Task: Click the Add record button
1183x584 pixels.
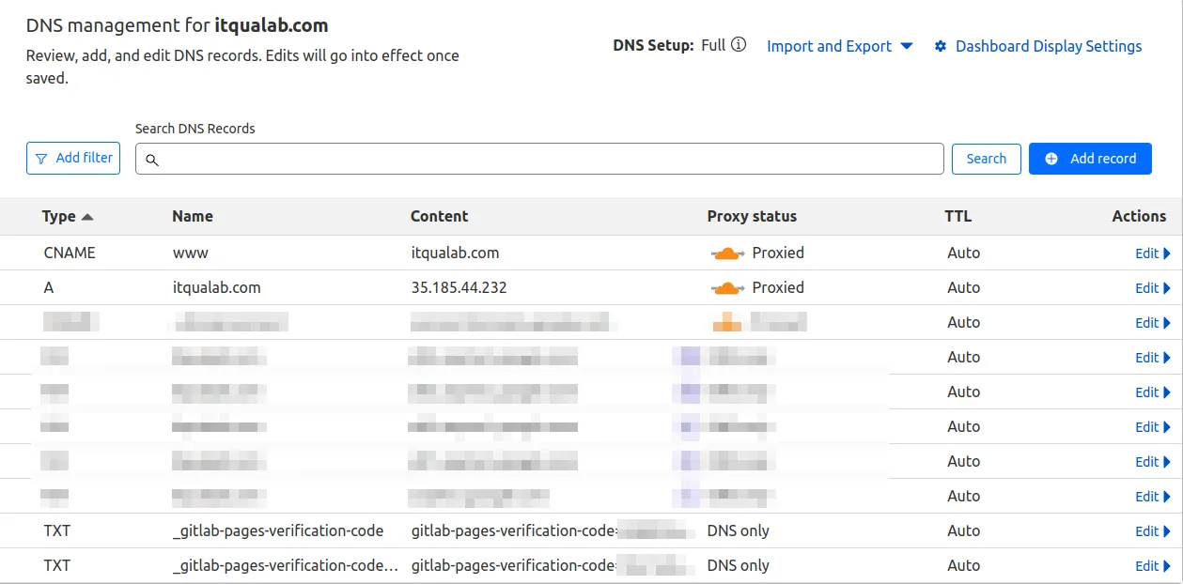Action: 1090,158
